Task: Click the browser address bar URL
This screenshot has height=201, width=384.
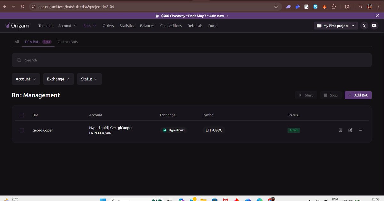Action: point(76,6)
